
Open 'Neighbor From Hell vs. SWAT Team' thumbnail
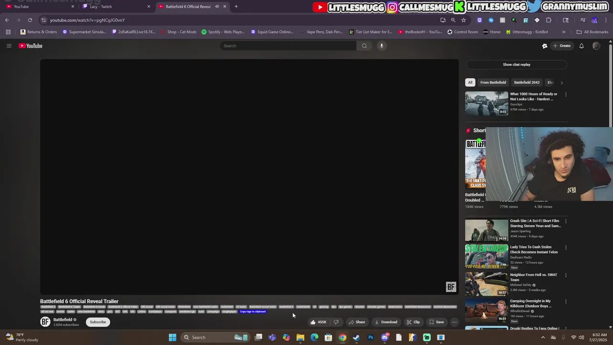point(487,284)
